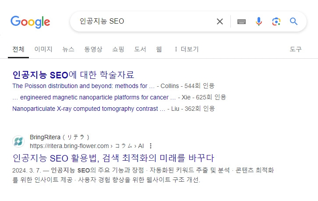Open the 도서 tab

pyautogui.click(x=140, y=49)
